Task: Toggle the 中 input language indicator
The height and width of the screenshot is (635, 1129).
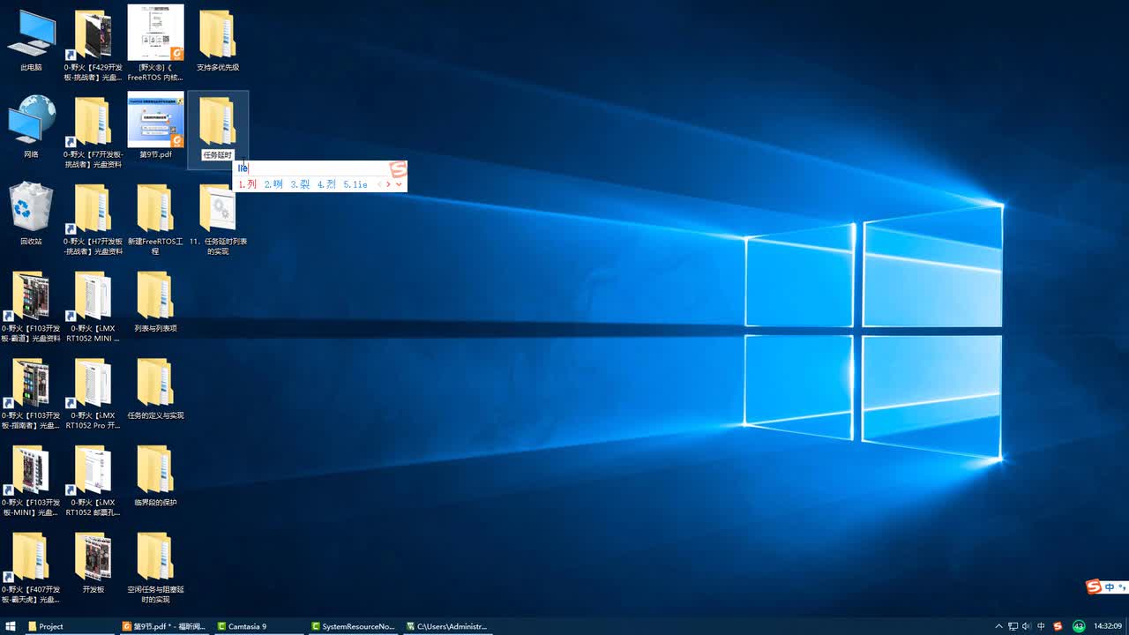Action: (x=1042, y=626)
